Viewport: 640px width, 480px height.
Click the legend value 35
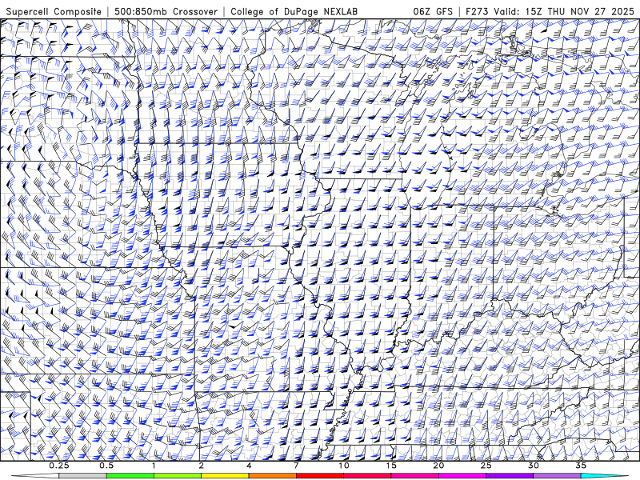(581, 466)
